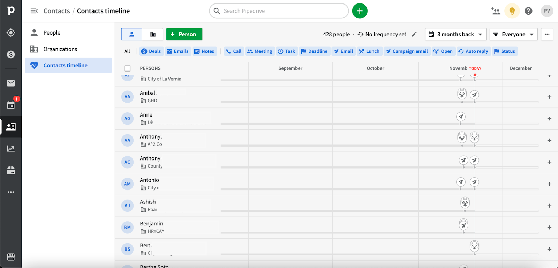Add activity using plus in Ashish's row

[549, 206]
